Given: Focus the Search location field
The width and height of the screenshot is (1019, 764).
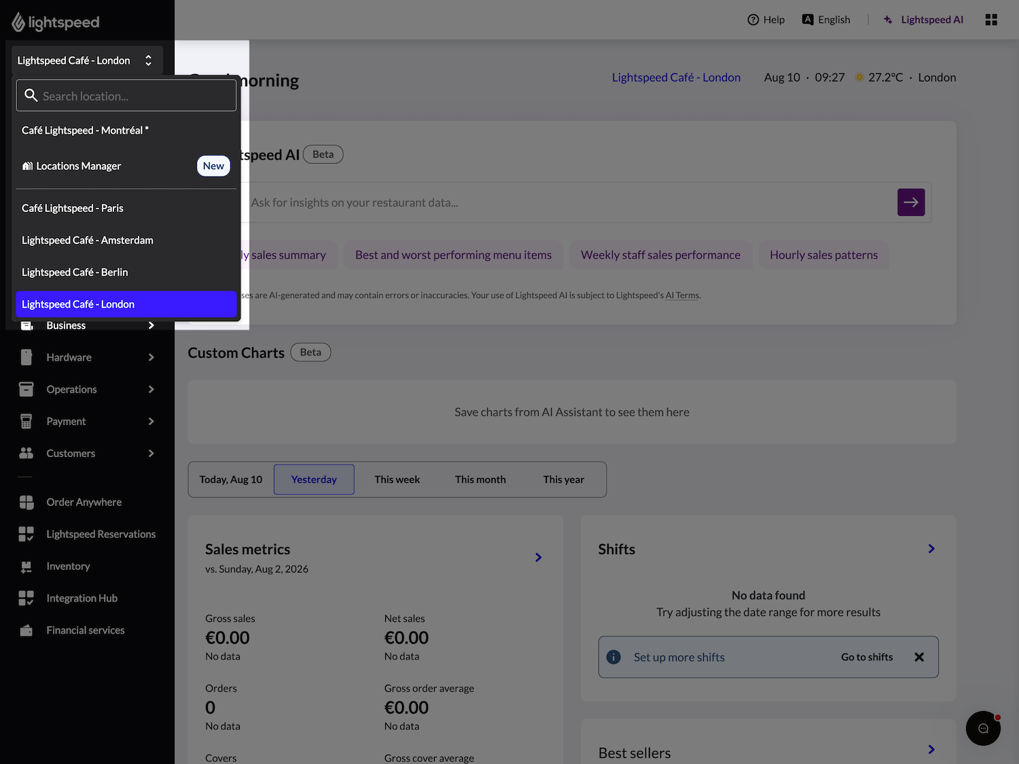Looking at the screenshot, I should [126, 95].
